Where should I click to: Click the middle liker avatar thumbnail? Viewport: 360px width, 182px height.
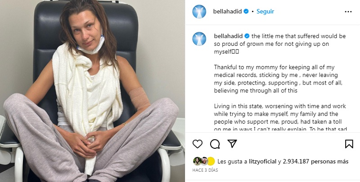coord(204,161)
